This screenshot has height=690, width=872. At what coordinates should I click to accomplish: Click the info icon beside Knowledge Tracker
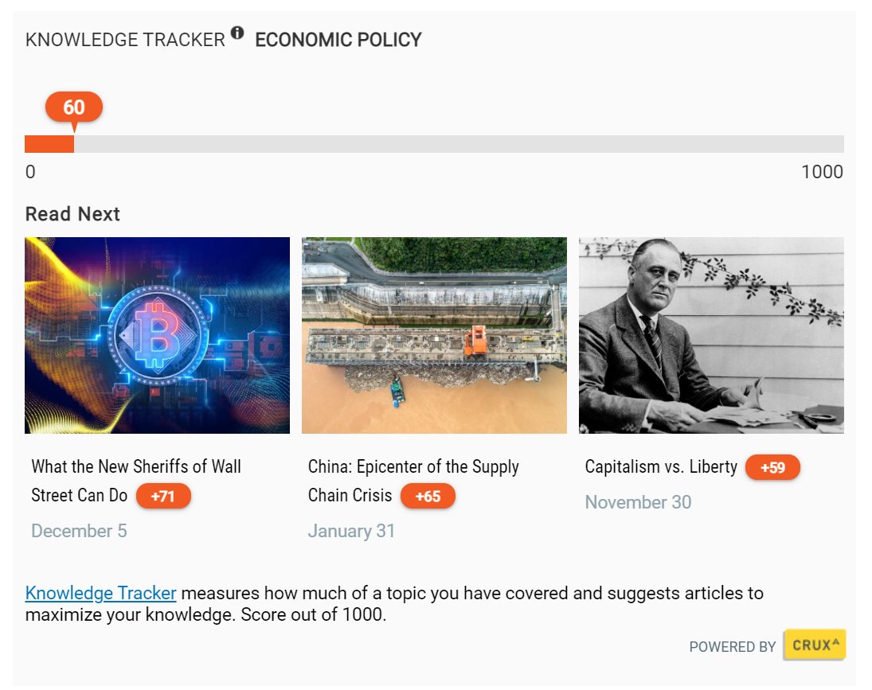point(237,33)
